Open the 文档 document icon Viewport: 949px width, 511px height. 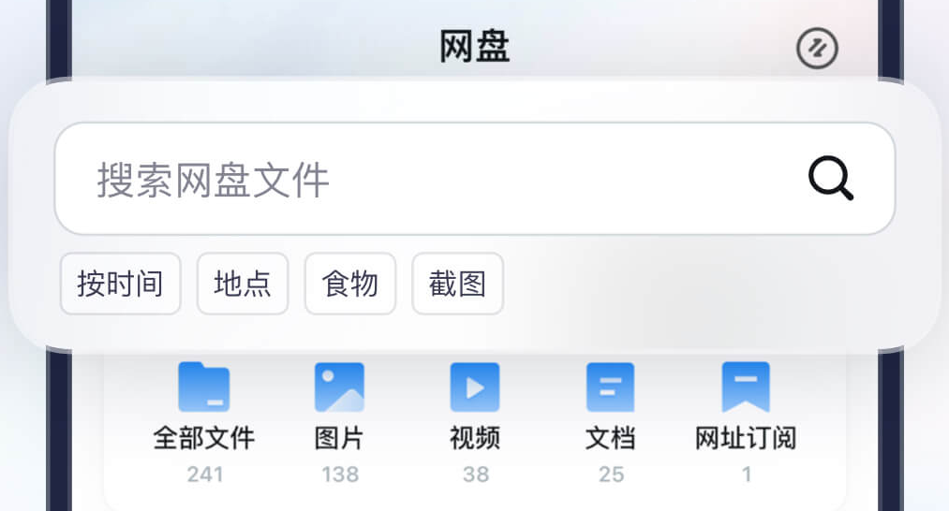(x=610, y=387)
